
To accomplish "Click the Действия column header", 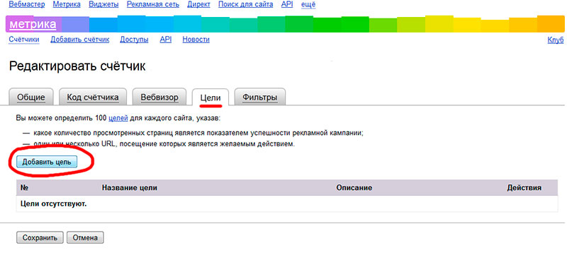I will pos(524,188).
